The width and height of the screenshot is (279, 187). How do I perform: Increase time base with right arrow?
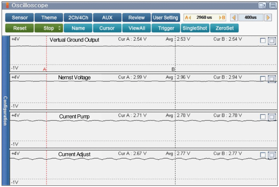[268, 18]
